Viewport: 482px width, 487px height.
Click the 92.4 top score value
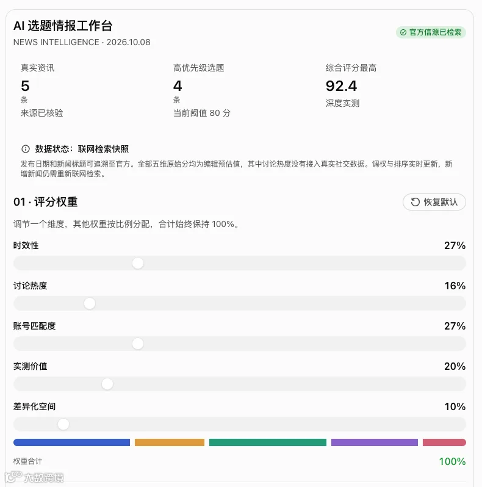coord(341,86)
